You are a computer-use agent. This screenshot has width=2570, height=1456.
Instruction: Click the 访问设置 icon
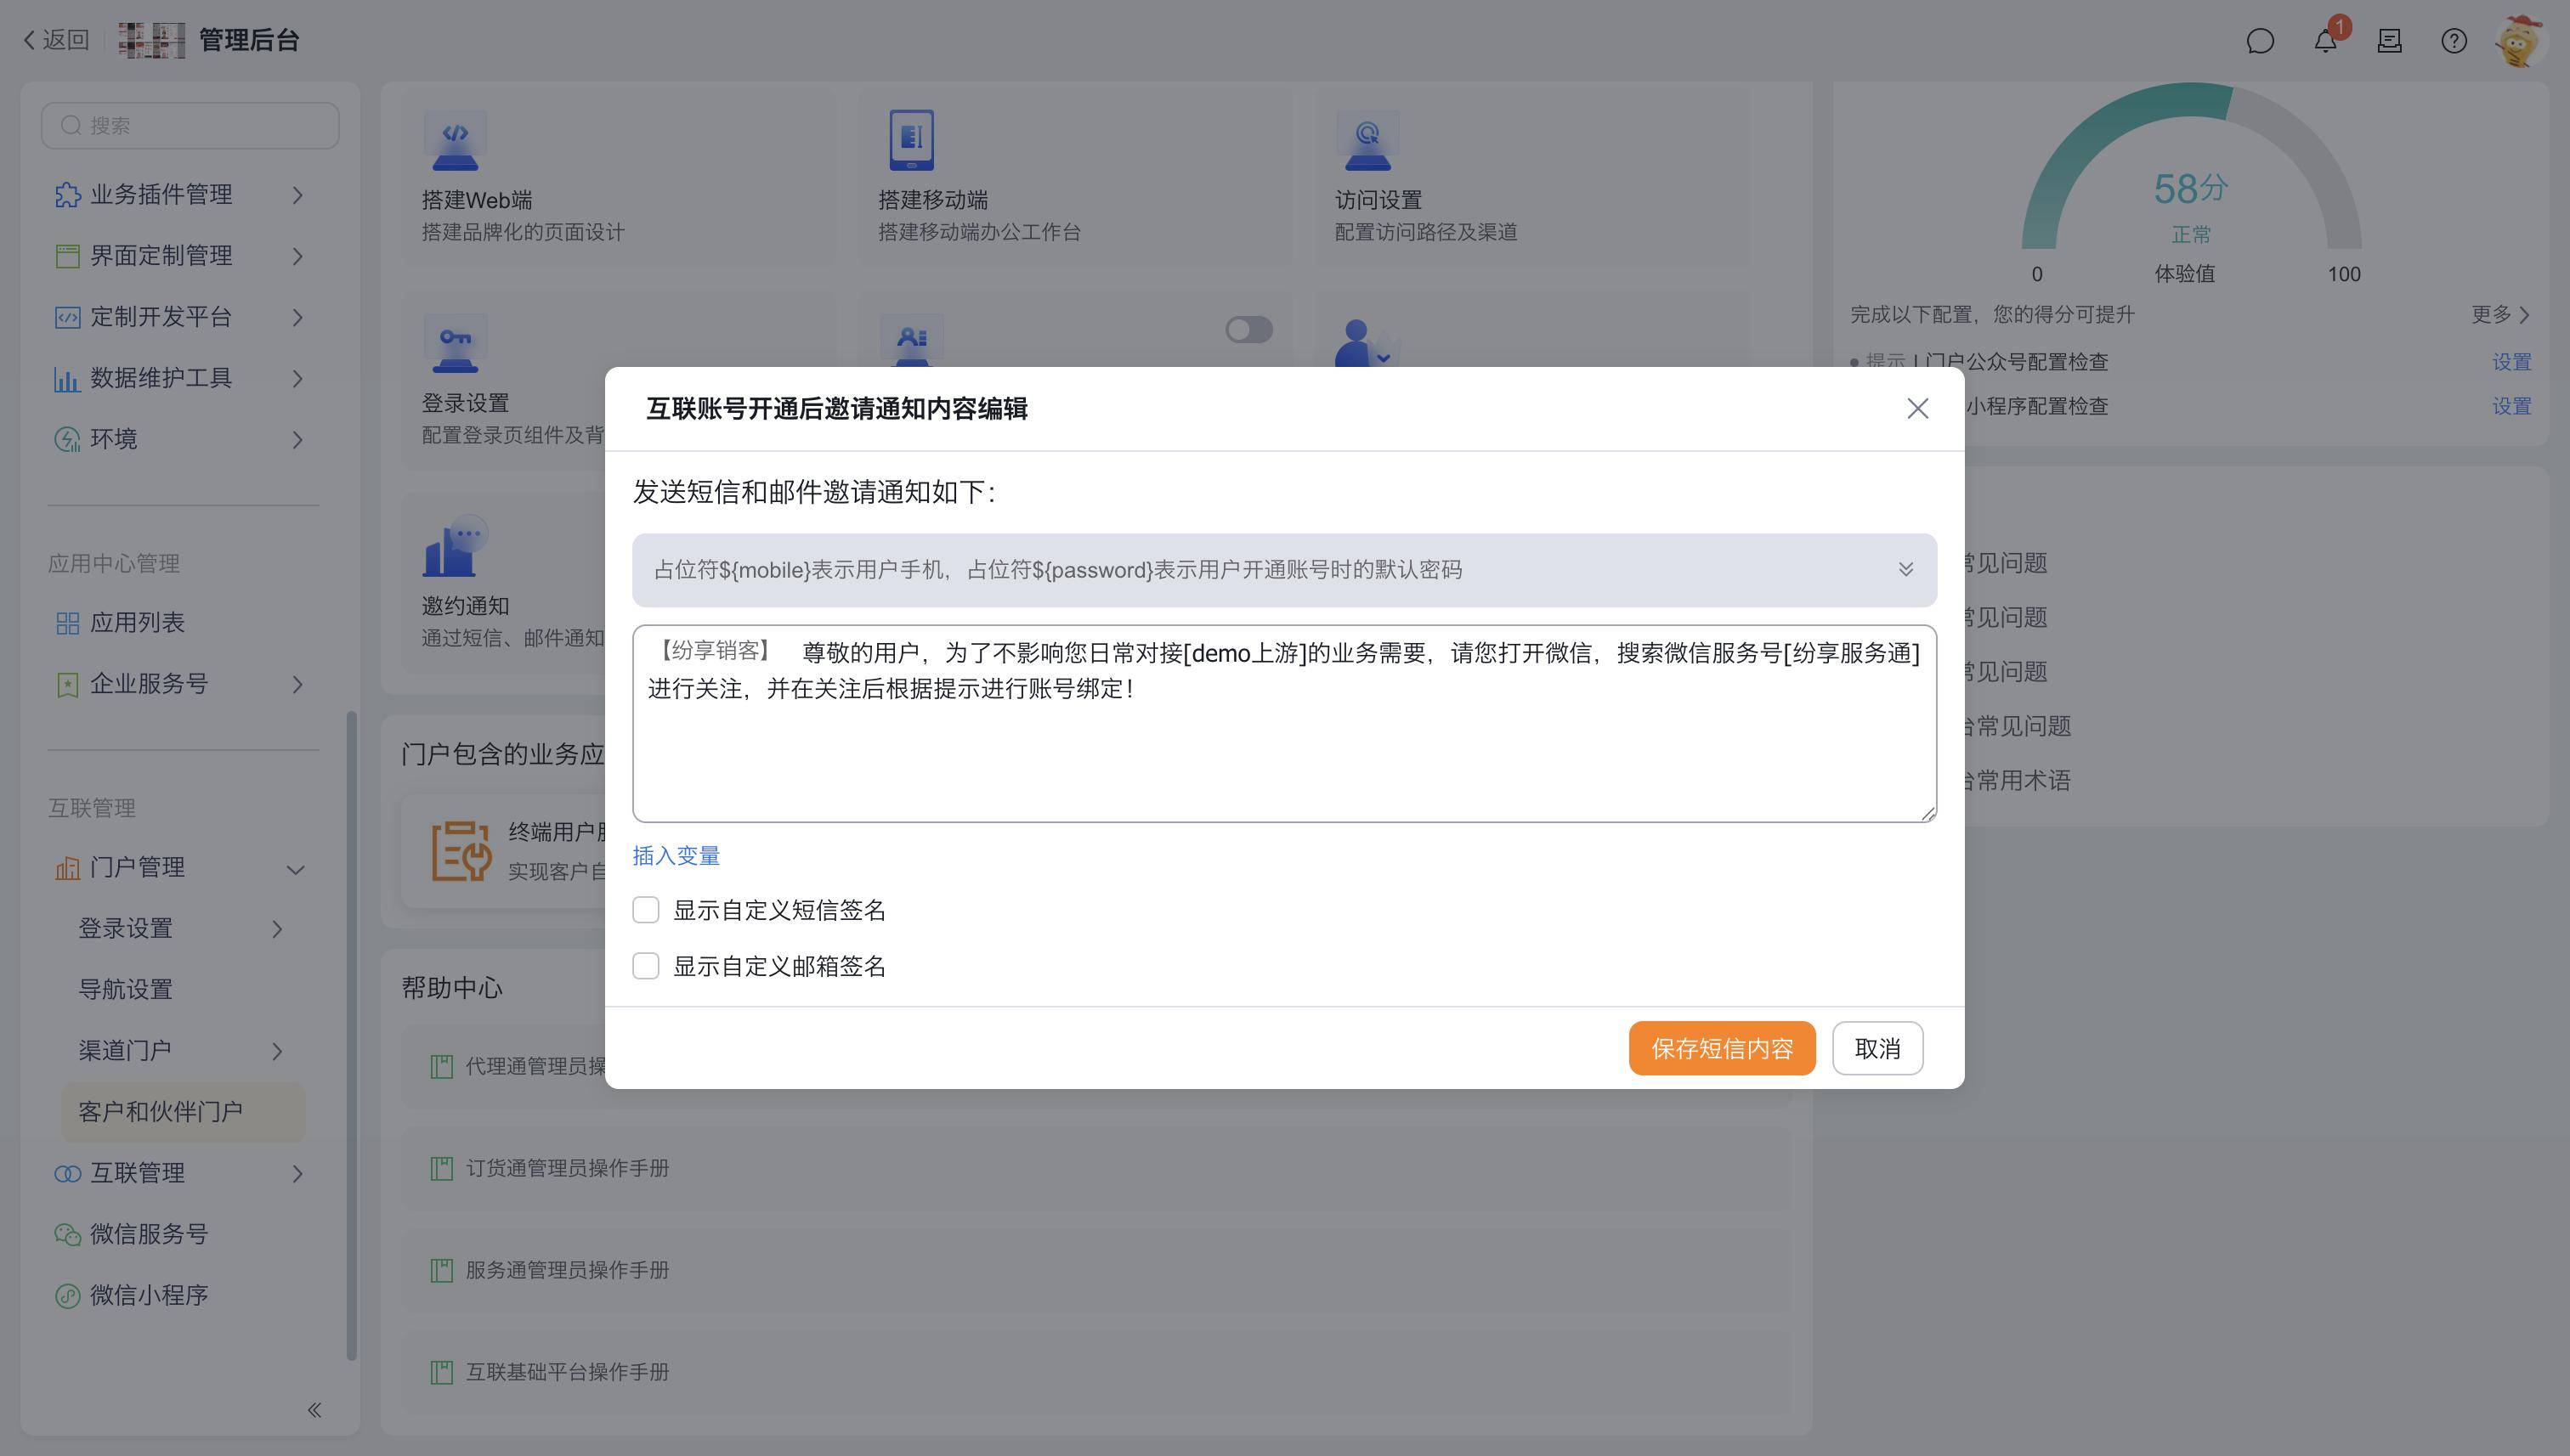1367,140
